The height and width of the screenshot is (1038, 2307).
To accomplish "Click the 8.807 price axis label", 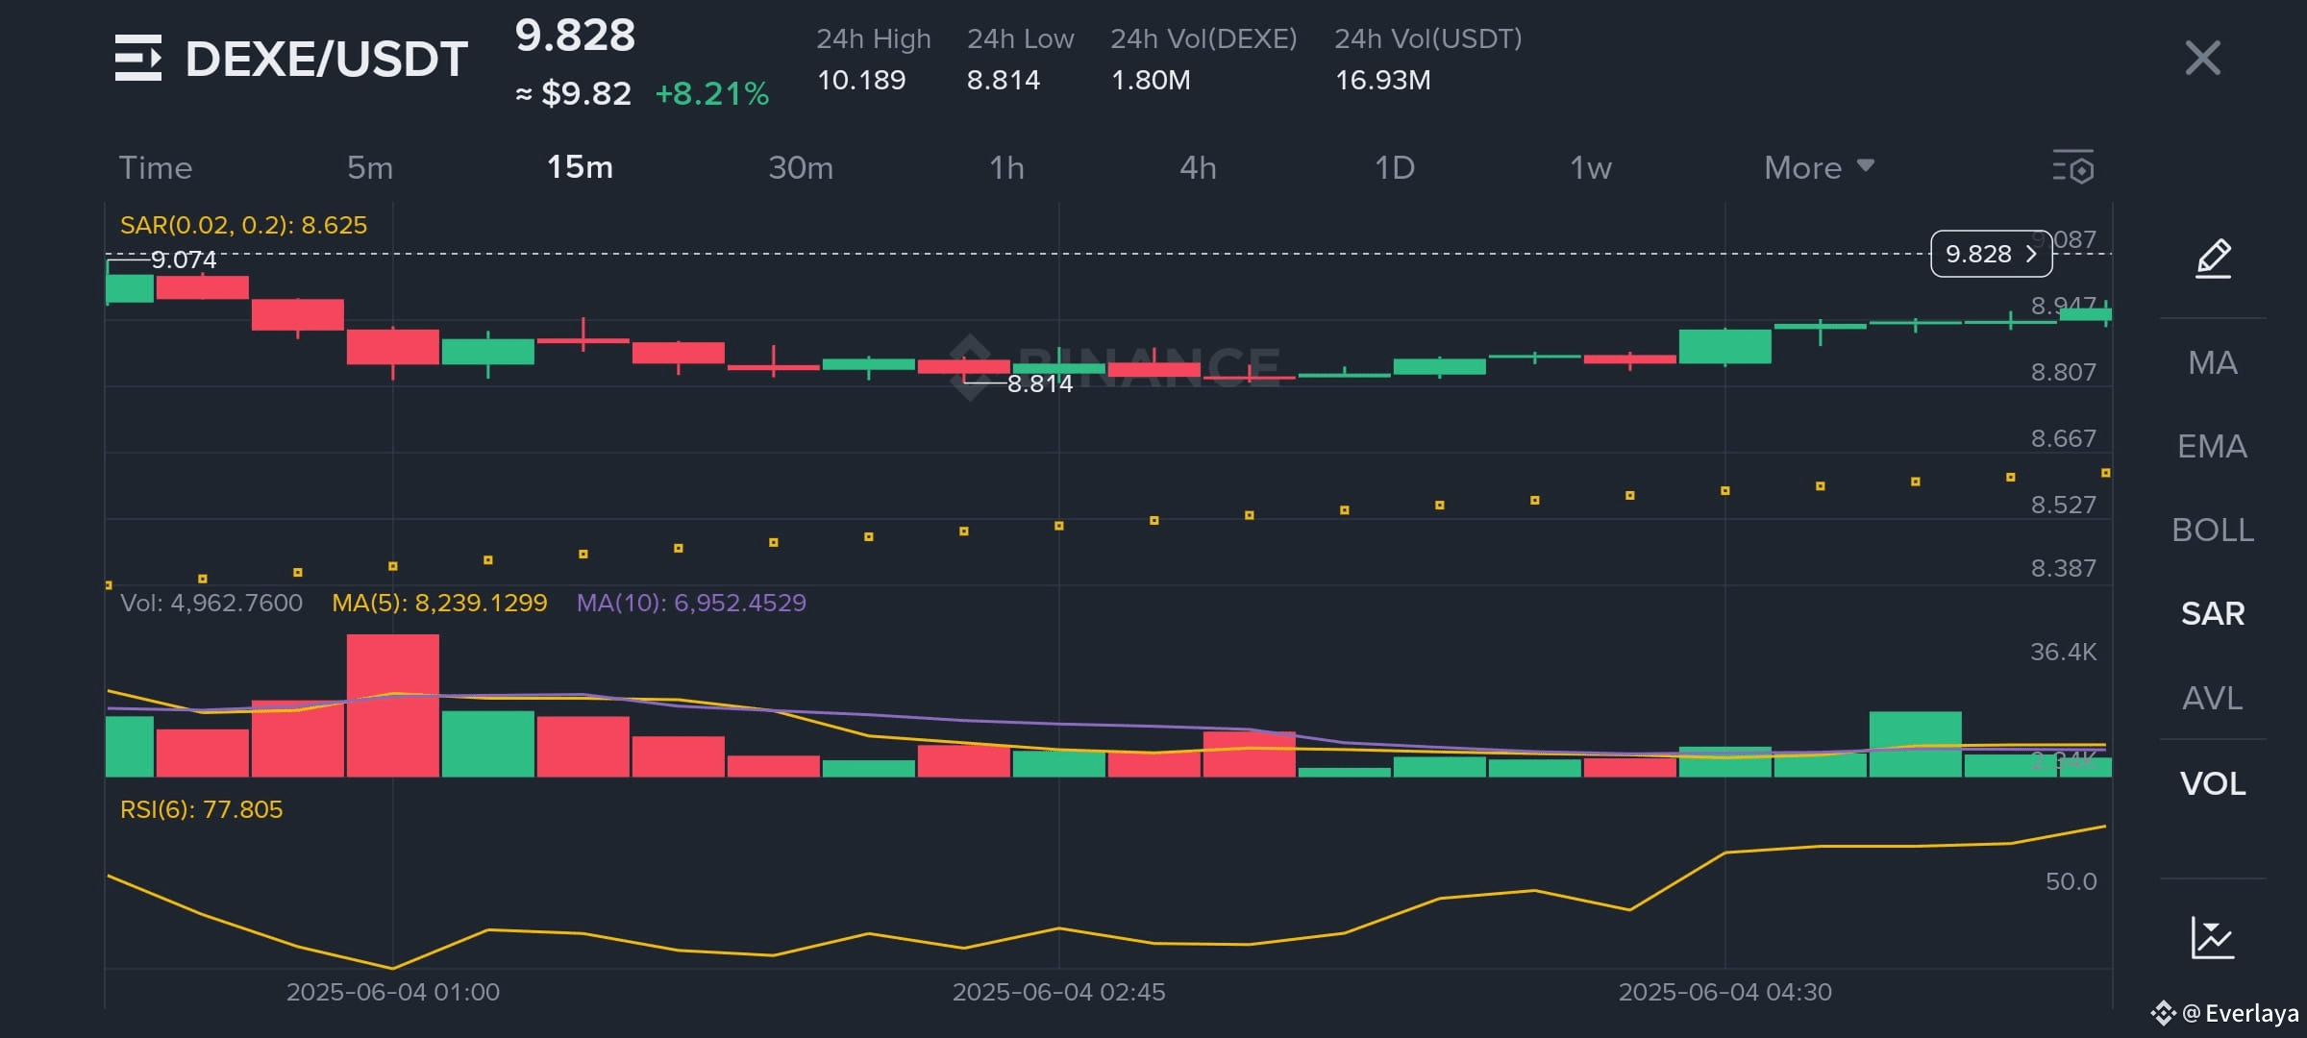I will pyautogui.click(x=2063, y=372).
